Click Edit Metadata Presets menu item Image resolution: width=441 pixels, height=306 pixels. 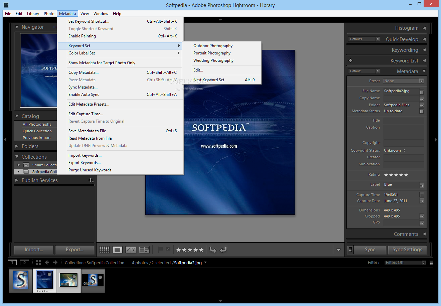[x=120, y=104]
